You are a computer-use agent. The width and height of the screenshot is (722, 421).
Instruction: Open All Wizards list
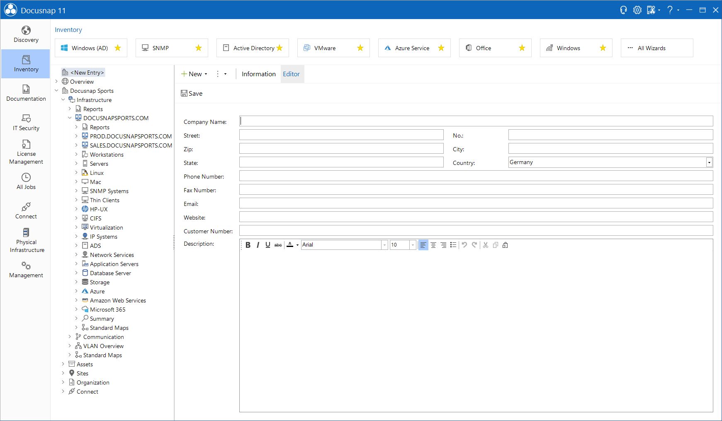tap(657, 48)
